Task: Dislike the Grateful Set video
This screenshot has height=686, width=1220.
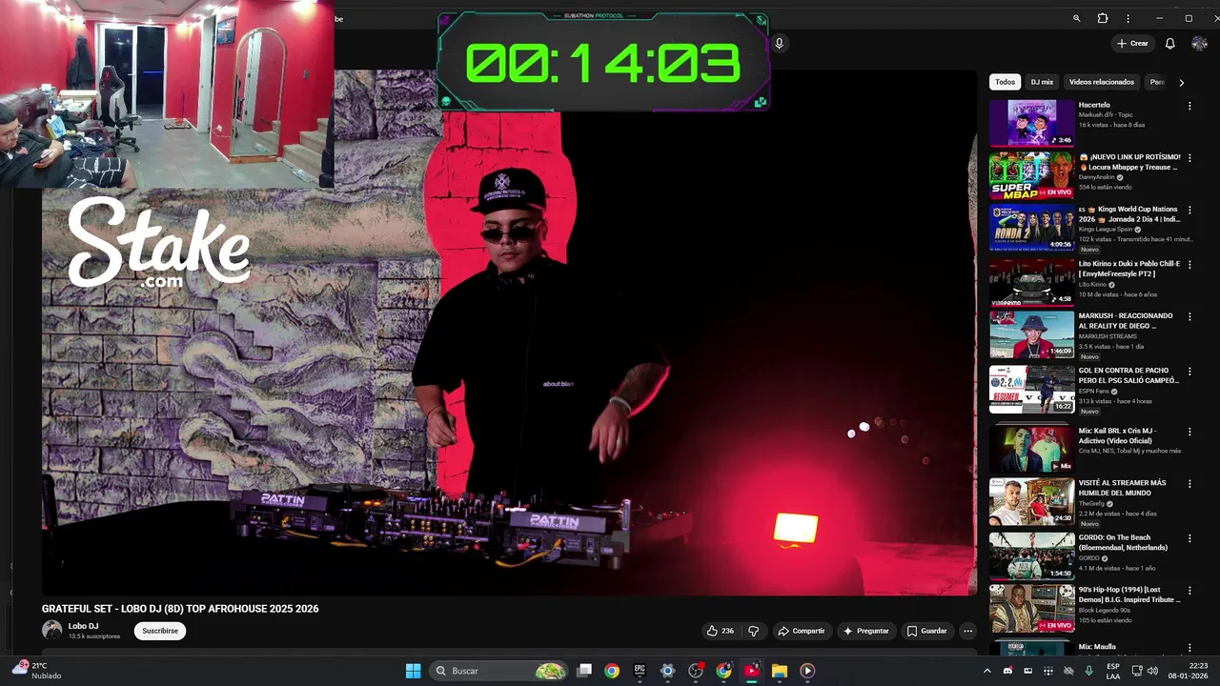Action: tap(754, 631)
